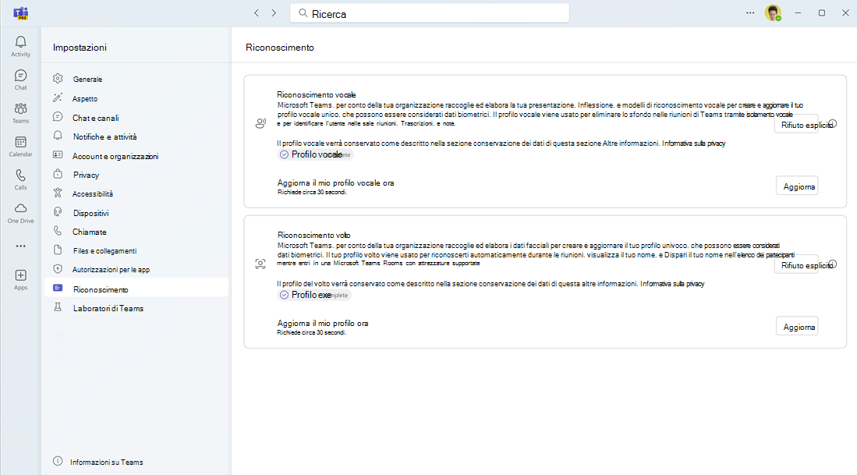Open Accessibilità settings
Screen dimensions: 857x475
coord(136,193)
